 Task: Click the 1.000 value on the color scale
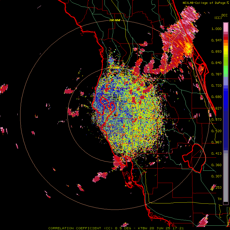pyautogui.click(x=216, y=29)
